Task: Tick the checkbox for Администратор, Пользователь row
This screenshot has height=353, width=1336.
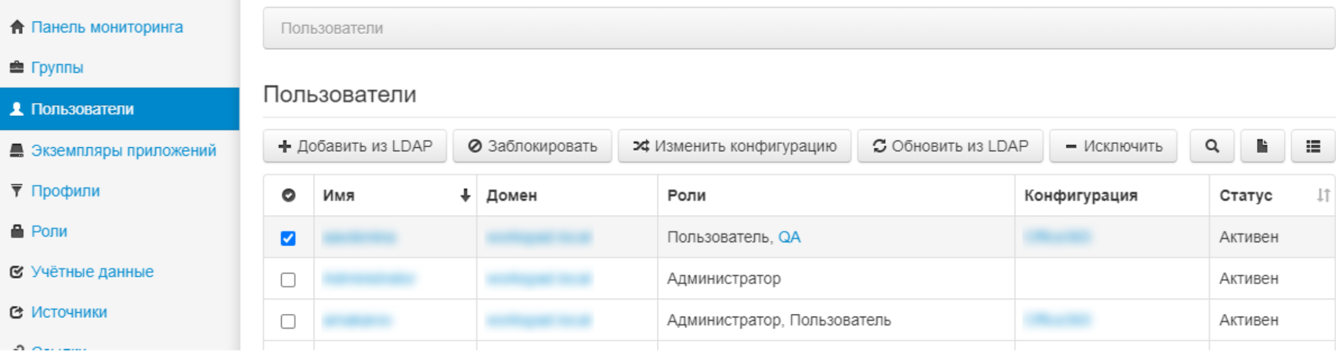Action: click(x=288, y=322)
